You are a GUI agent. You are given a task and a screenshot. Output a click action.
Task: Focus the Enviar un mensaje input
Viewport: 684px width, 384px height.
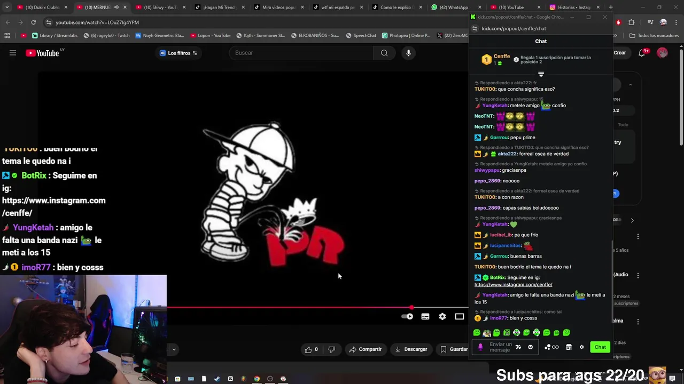[x=500, y=347]
